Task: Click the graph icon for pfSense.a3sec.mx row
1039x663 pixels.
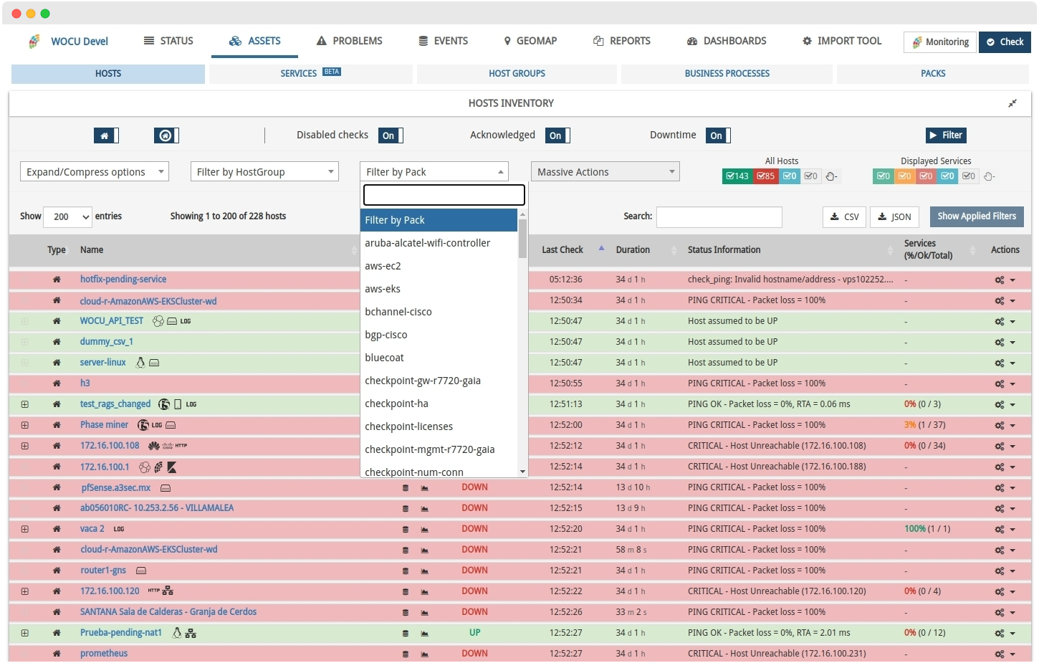Action: tap(425, 488)
